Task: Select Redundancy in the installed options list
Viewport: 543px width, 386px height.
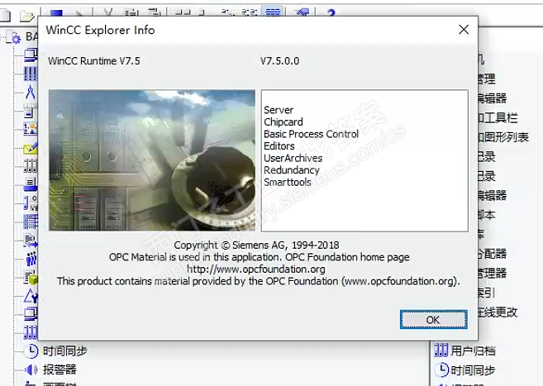Action: pos(292,170)
